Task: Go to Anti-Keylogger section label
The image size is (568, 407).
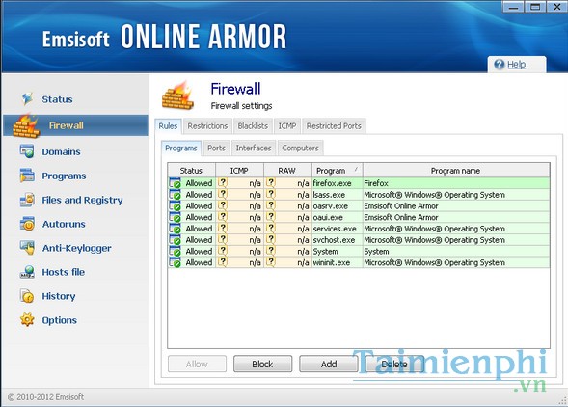Action: (x=77, y=248)
